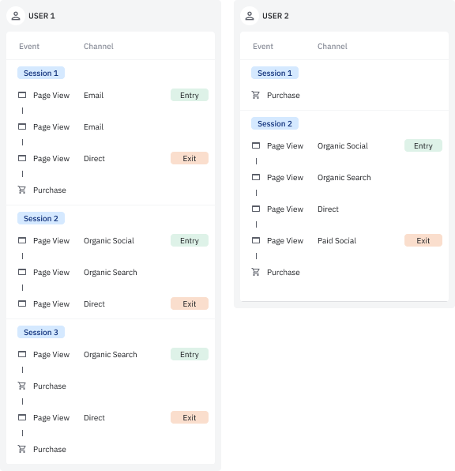Select Session 2 badge under User 2
Screen dimensions: 455x471
(275, 123)
